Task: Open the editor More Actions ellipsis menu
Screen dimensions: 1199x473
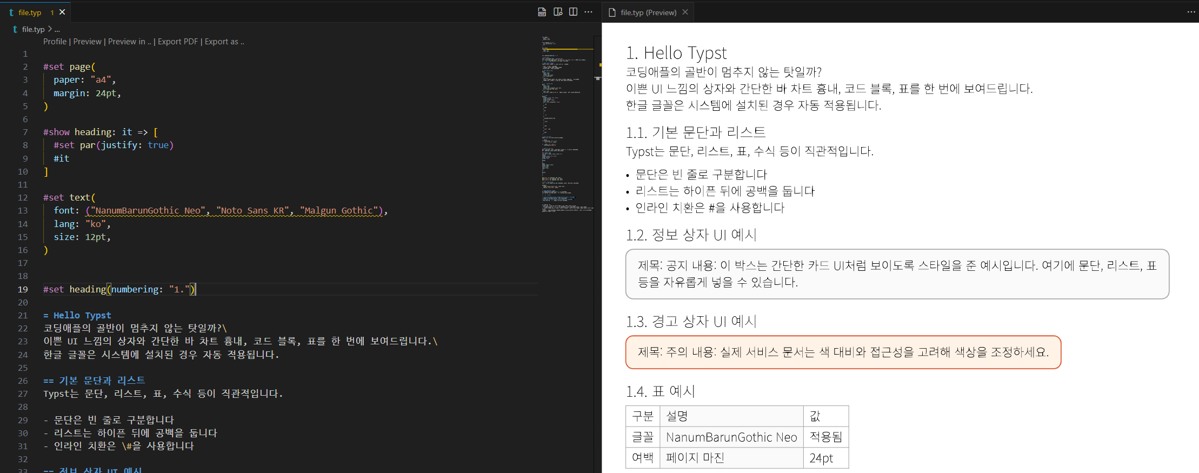Action: coord(588,12)
